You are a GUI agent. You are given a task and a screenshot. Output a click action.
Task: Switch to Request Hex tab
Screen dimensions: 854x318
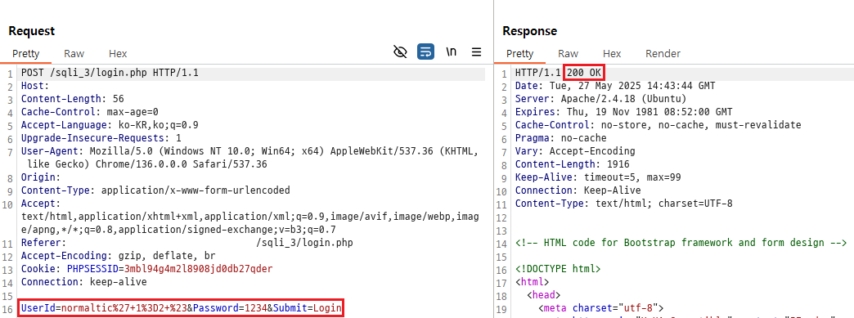118,53
